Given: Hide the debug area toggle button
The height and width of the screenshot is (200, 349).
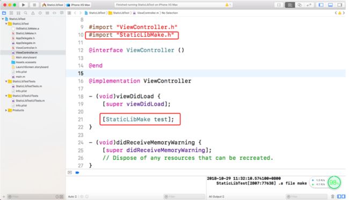Looking at the screenshot, I should pos(70,173).
